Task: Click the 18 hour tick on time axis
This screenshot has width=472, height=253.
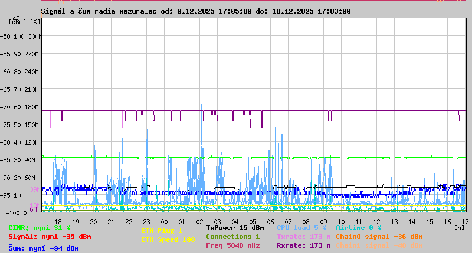Action: (x=58, y=222)
